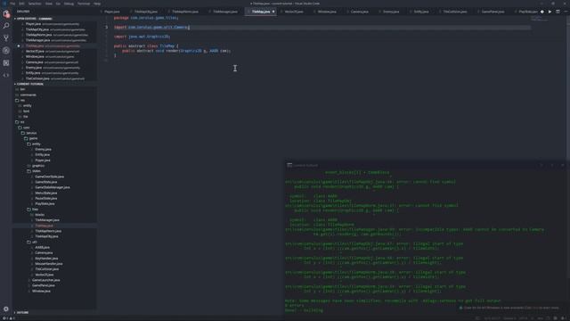Screen dimensions: 570x321
Task: Switch to the Enemy.java editor tab
Action: [391, 12]
